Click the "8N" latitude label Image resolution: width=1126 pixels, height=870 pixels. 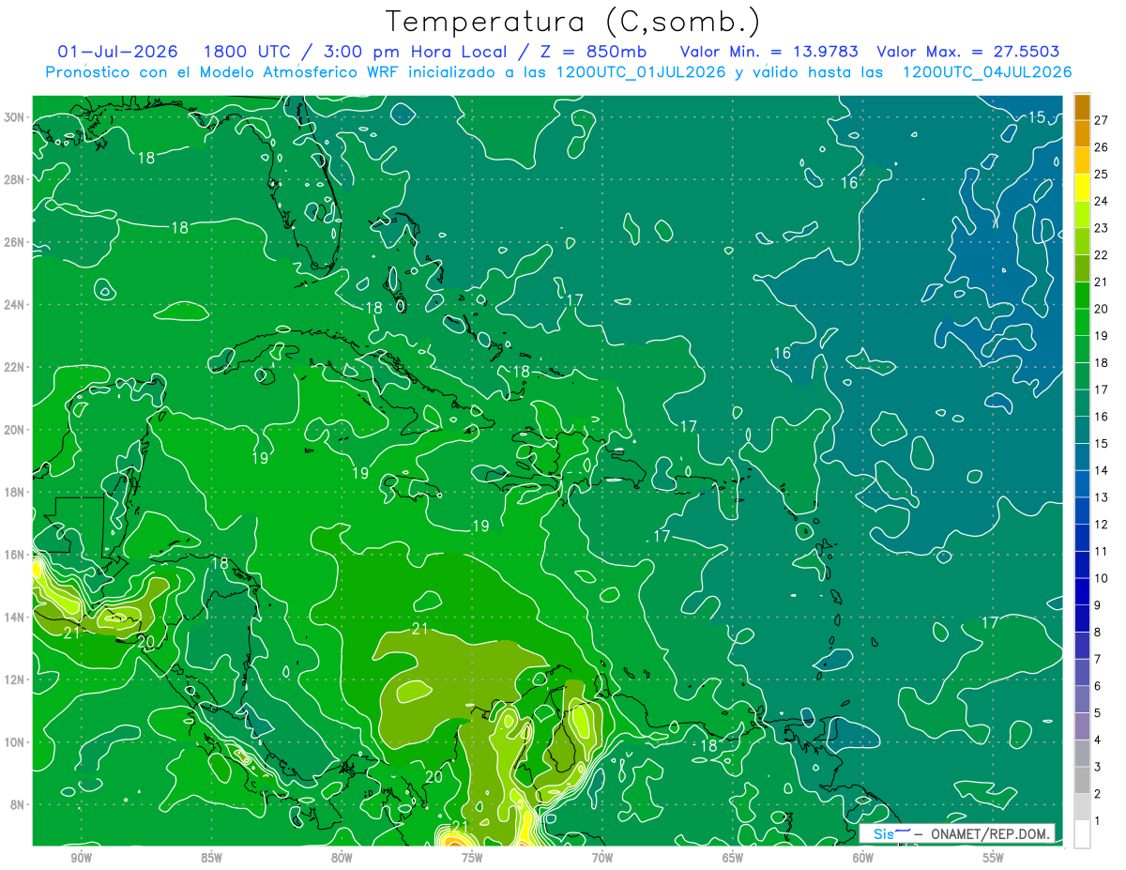coord(19,804)
